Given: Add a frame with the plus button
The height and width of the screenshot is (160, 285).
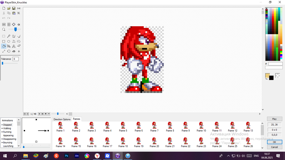Looking at the screenshot, I should [x=46, y=114].
